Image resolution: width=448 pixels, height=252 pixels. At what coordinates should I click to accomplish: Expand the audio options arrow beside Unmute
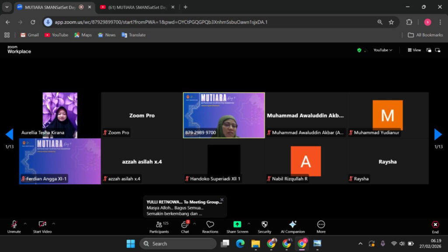(x=25, y=224)
